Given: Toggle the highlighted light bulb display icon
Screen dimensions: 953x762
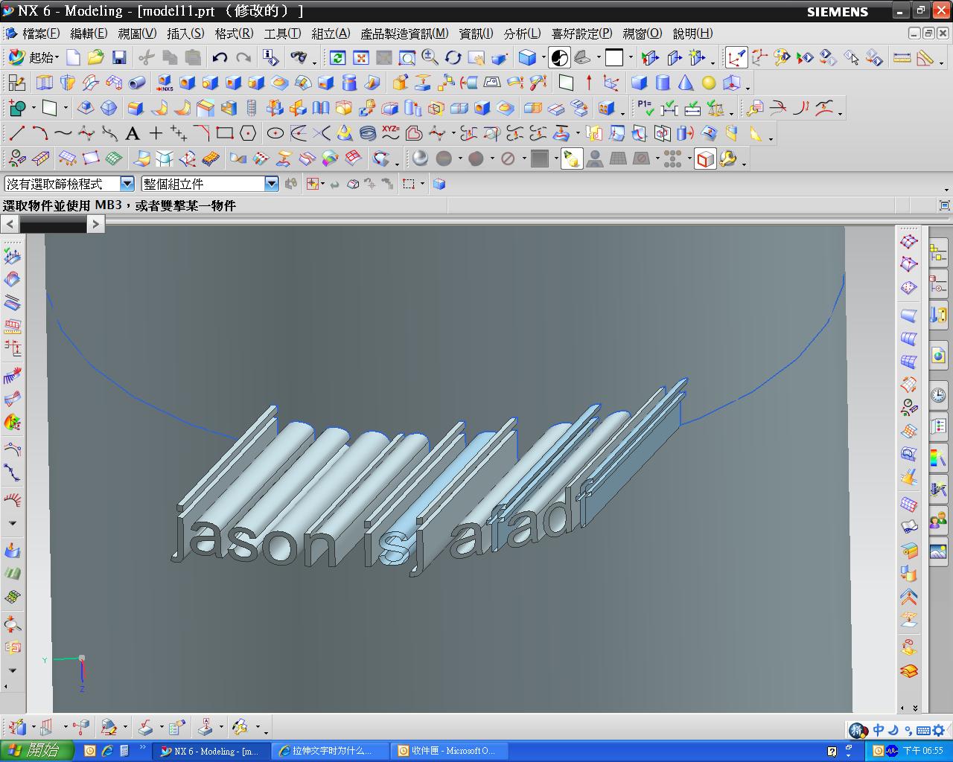Looking at the screenshot, I should [x=572, y=159].
